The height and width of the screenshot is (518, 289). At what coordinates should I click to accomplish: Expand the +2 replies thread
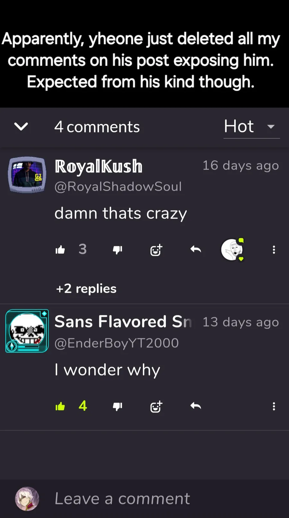[x=86, y=288]
